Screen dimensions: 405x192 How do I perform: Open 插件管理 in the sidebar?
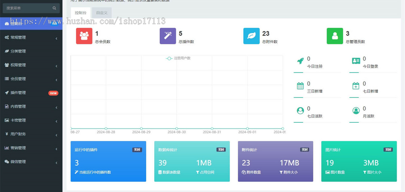click(x=31, y=93)
